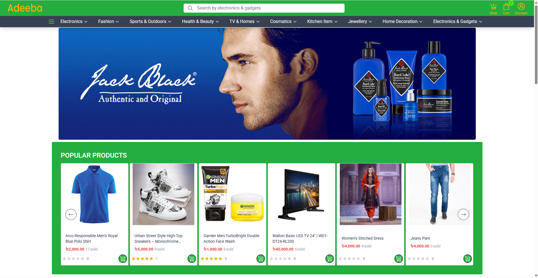
Task: Click the search magnifier icon
Action: pos(190,8)
